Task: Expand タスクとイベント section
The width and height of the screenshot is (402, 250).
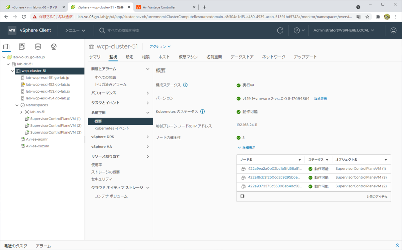Action: click(148, 103)
